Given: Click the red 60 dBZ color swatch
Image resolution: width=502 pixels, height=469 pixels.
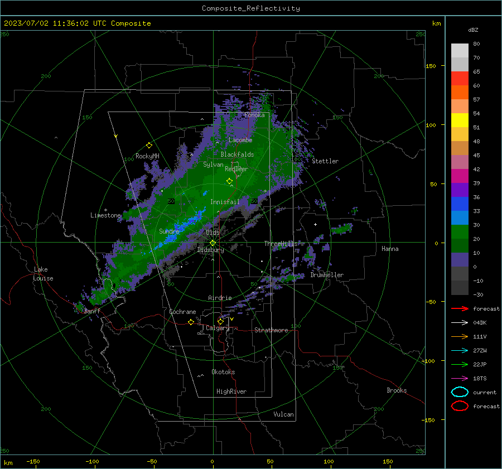Looking at the screenshot, I should (460, 78).
